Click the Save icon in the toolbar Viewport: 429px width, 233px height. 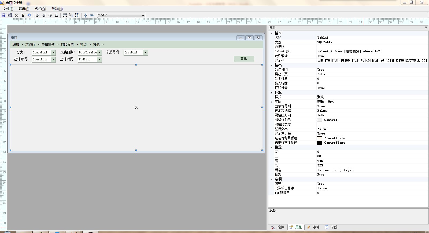coord(3,15)
